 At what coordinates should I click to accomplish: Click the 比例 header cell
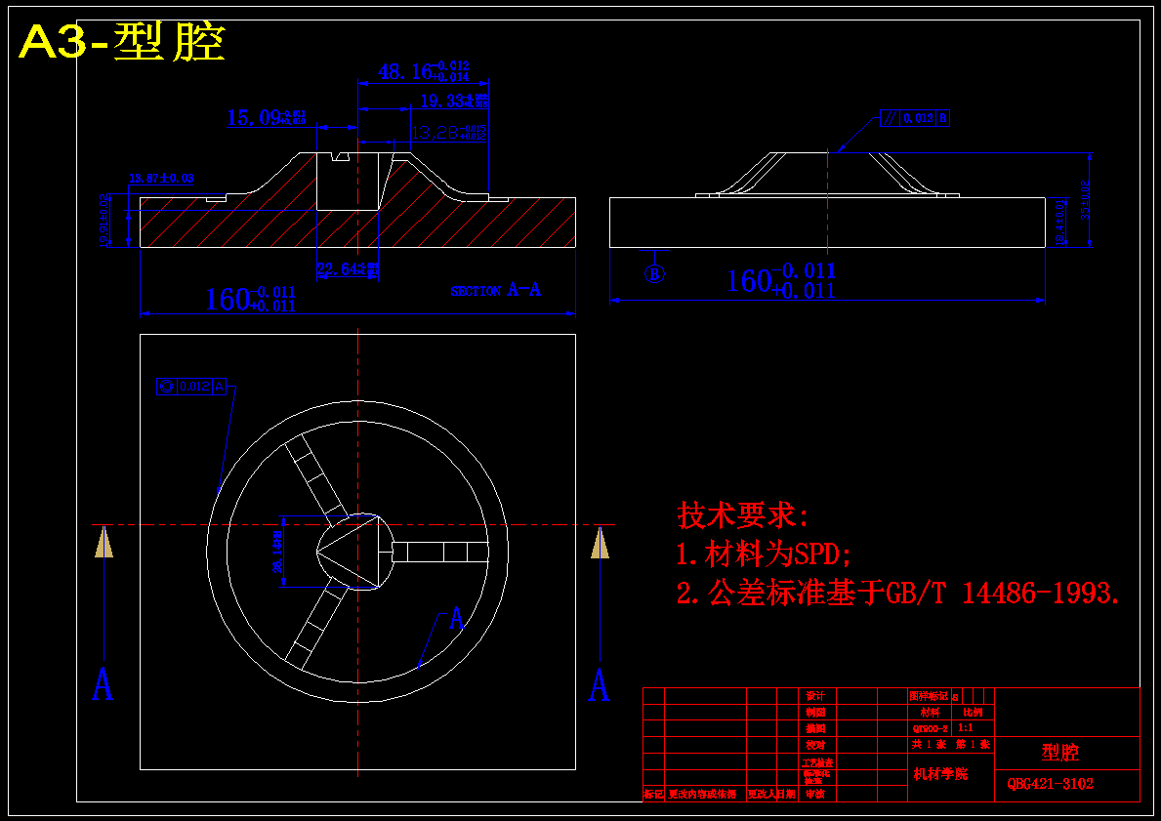coord(973,713)
